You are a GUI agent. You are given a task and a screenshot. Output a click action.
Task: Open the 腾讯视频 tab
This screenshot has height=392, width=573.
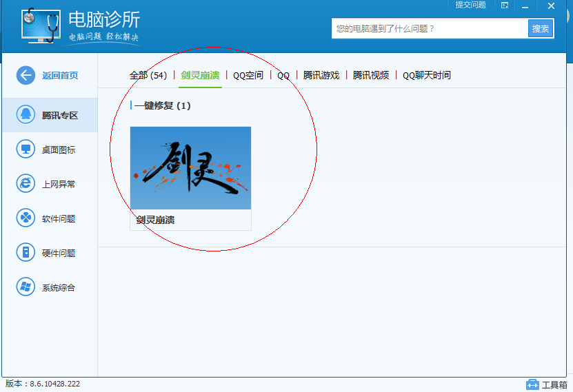click(x=371, y=75)
